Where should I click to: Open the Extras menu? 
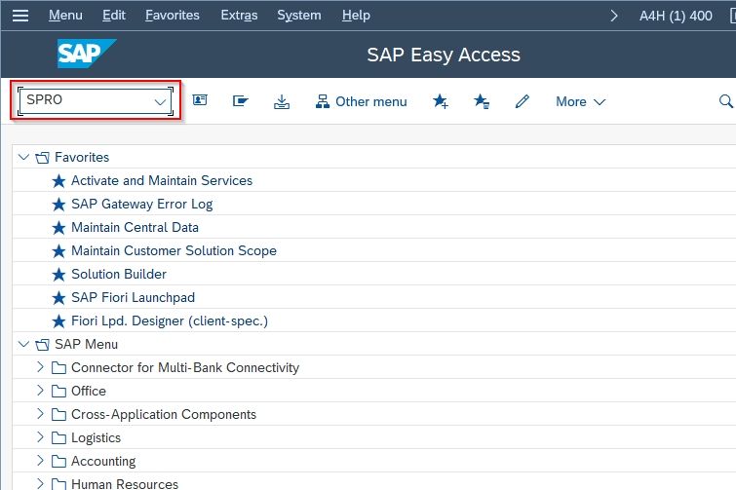pyautogui.click(x=239, y=15)
